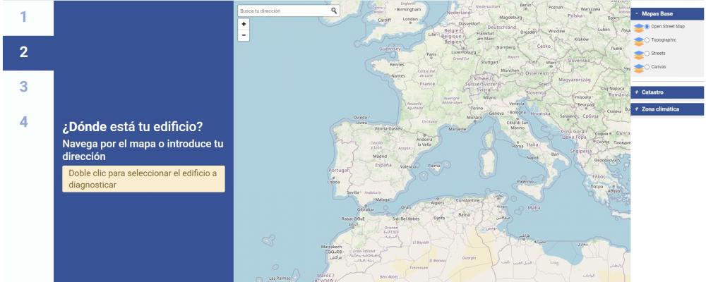Click the Marseille label on the map

[457, 129]
